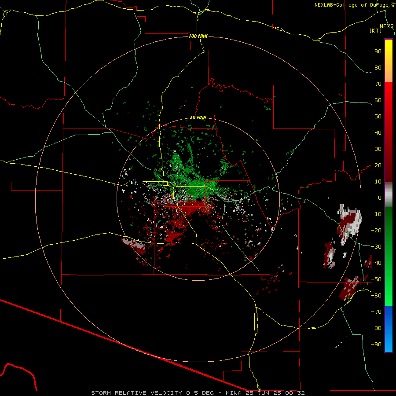Click the 20 value on the velocity scale

tap(378, 165)
